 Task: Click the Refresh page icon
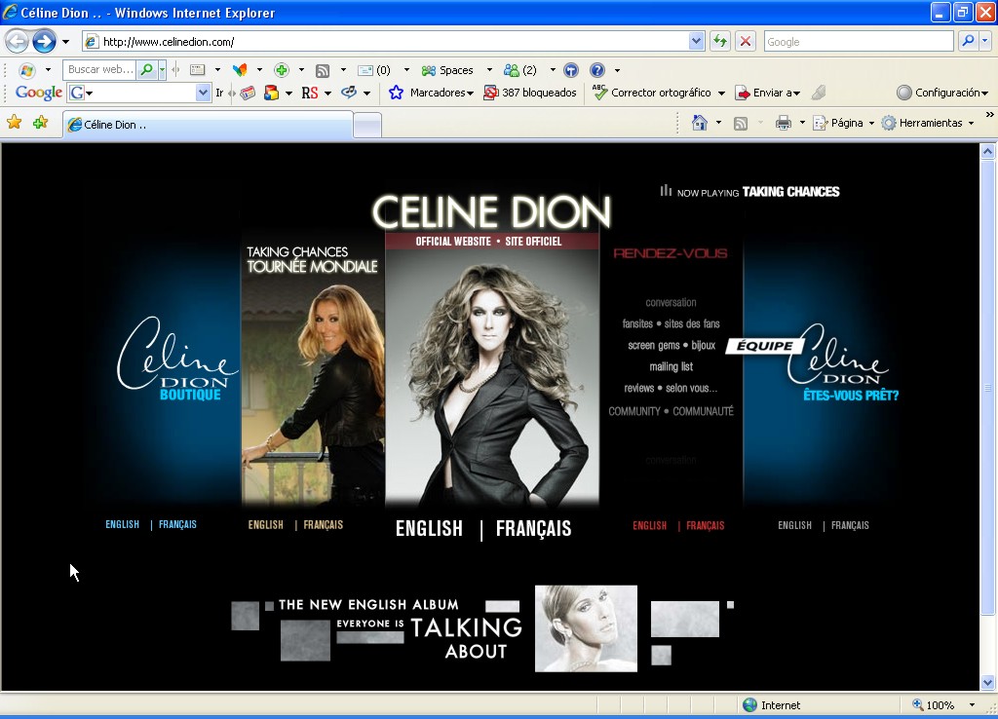click(x=720, y=42)
